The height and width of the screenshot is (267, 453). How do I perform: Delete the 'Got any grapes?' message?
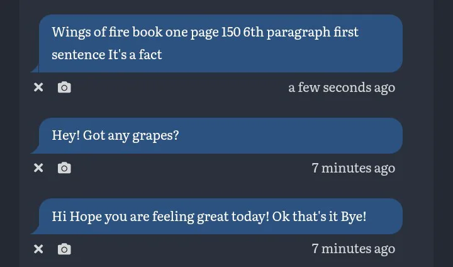point(38,168)
